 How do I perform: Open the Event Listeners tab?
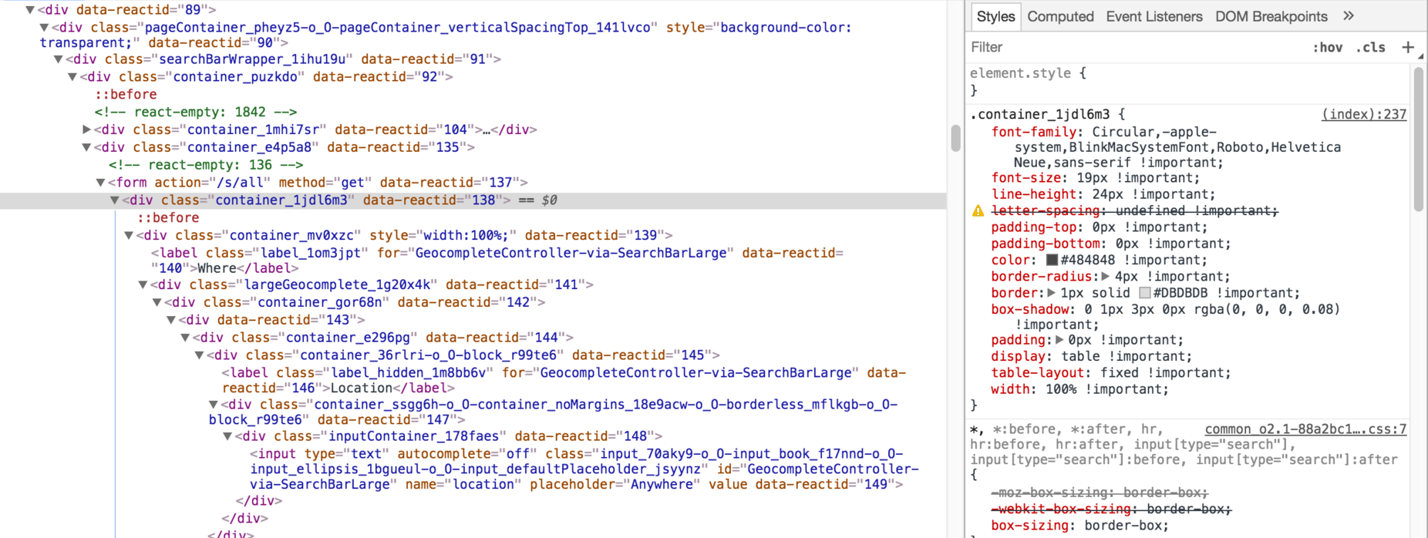click(x=1154, y=16)
